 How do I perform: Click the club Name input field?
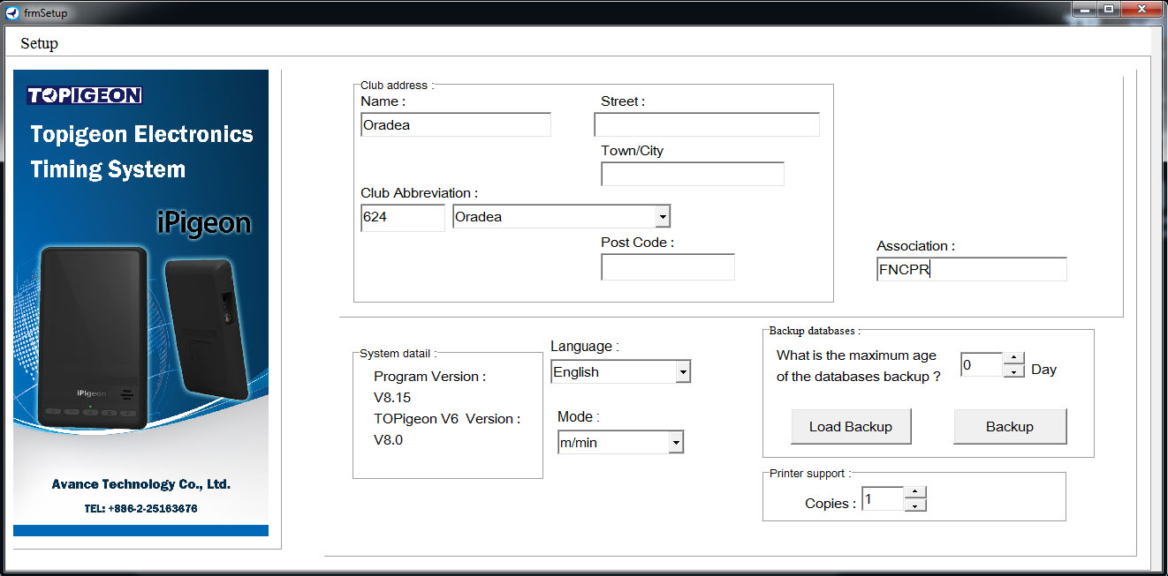[x=455, y=125]
